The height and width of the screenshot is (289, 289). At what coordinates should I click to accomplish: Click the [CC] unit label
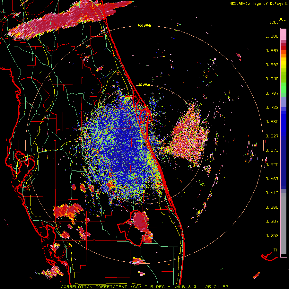pos(274,22)
